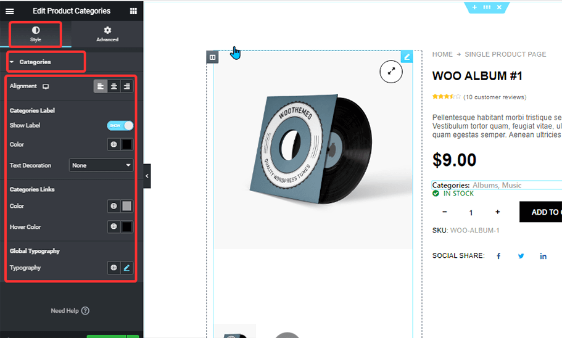The image size is (562, 338).
Task: Share on Twitter
Action: coord(521,256)
